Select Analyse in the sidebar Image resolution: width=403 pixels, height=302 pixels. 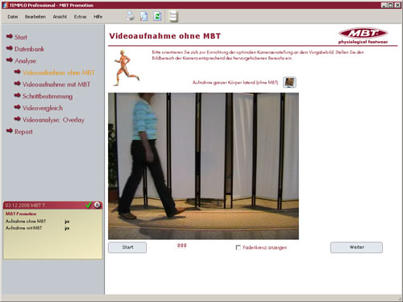pyautogui.click(x=21, y=60)
